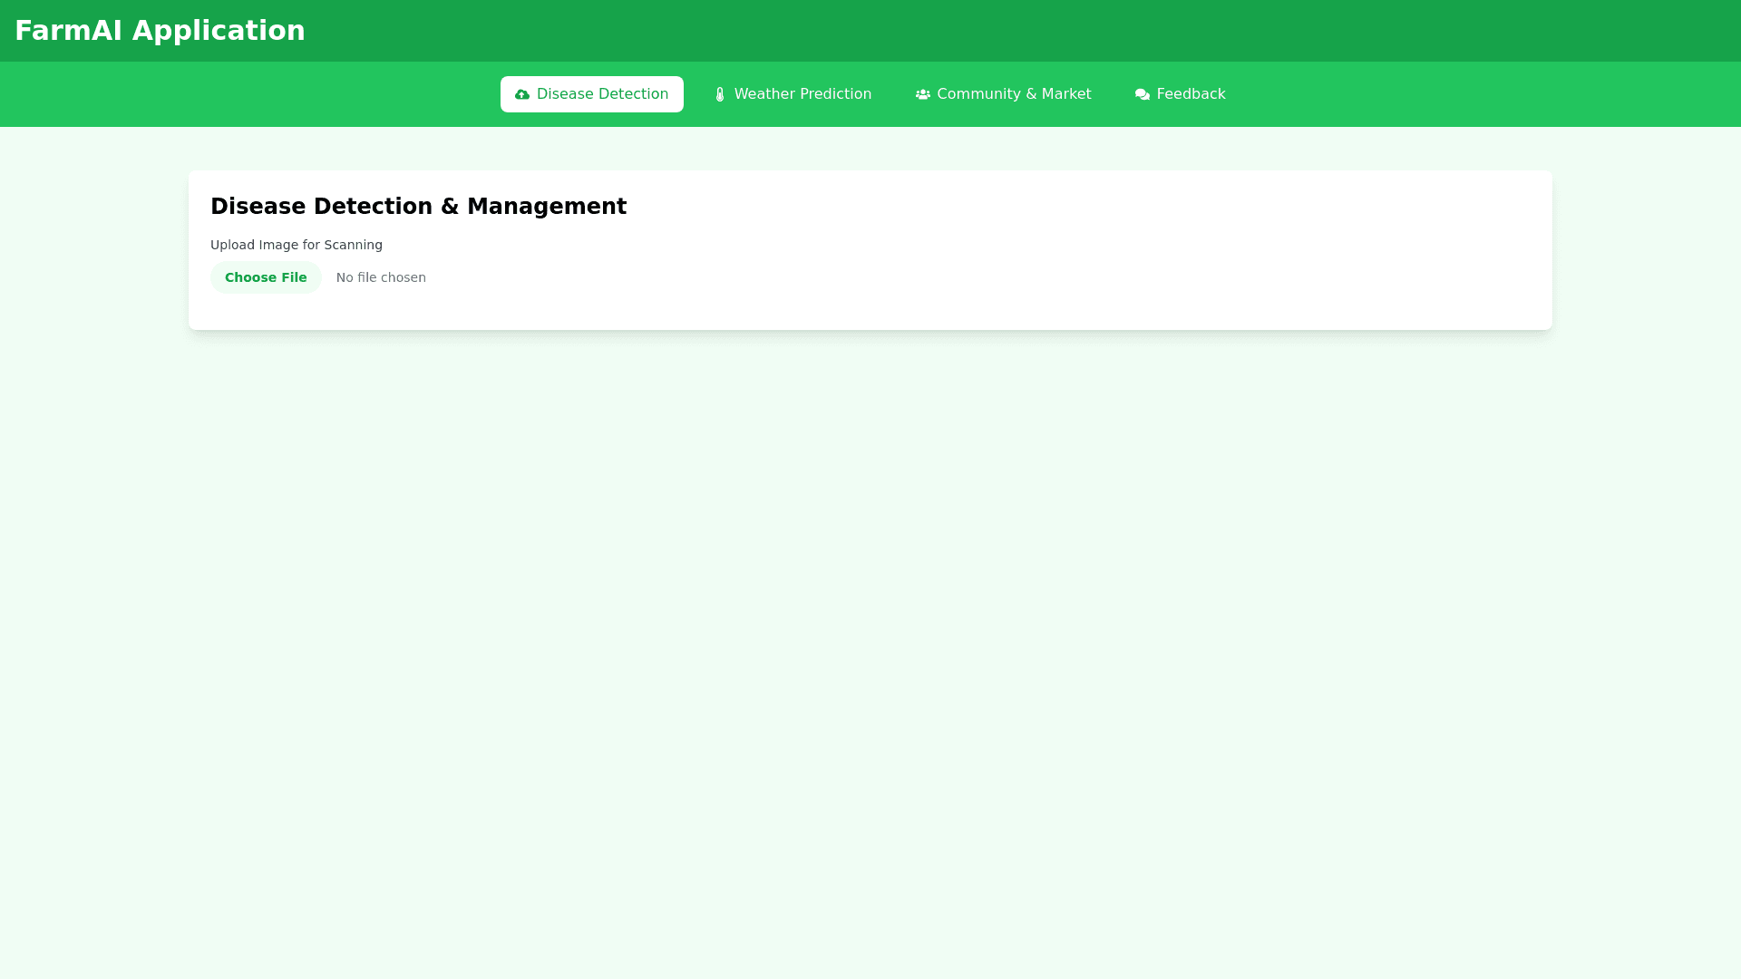
Task: Open the Disease Detection tab
Action: coord(591,94)
